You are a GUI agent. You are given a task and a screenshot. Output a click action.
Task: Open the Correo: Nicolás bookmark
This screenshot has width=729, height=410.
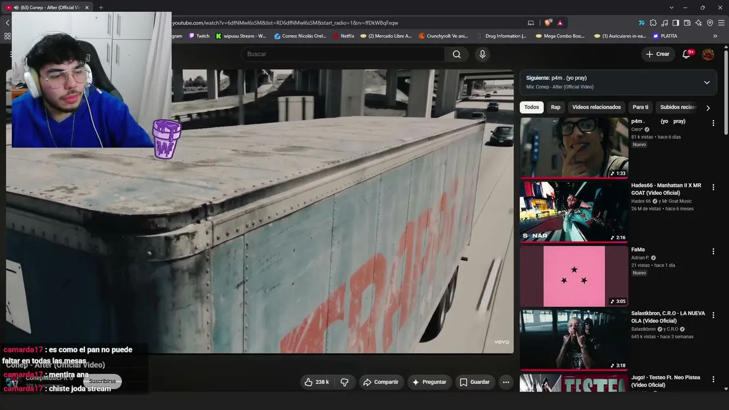[x=300, y=36]
